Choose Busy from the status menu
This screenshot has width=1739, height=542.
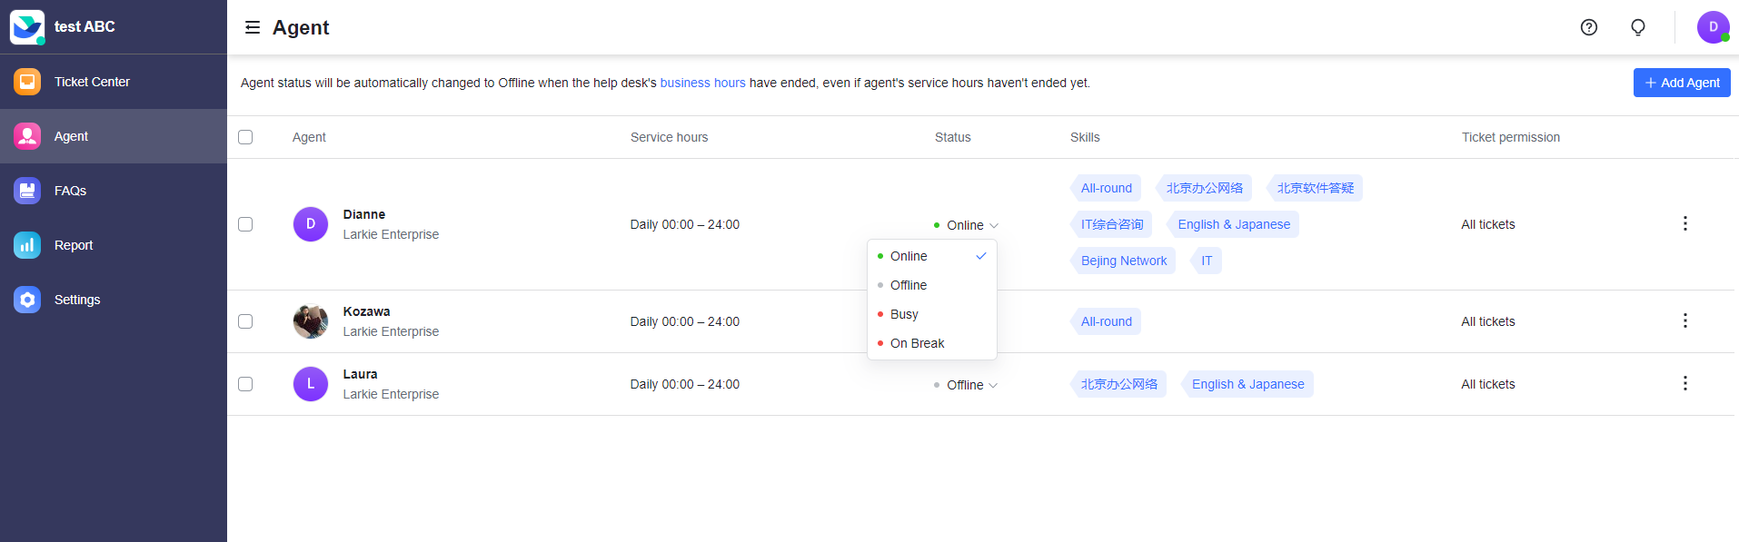(904, 314)
